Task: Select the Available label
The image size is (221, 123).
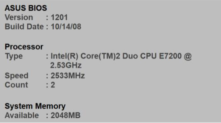Action: point(22,115)
